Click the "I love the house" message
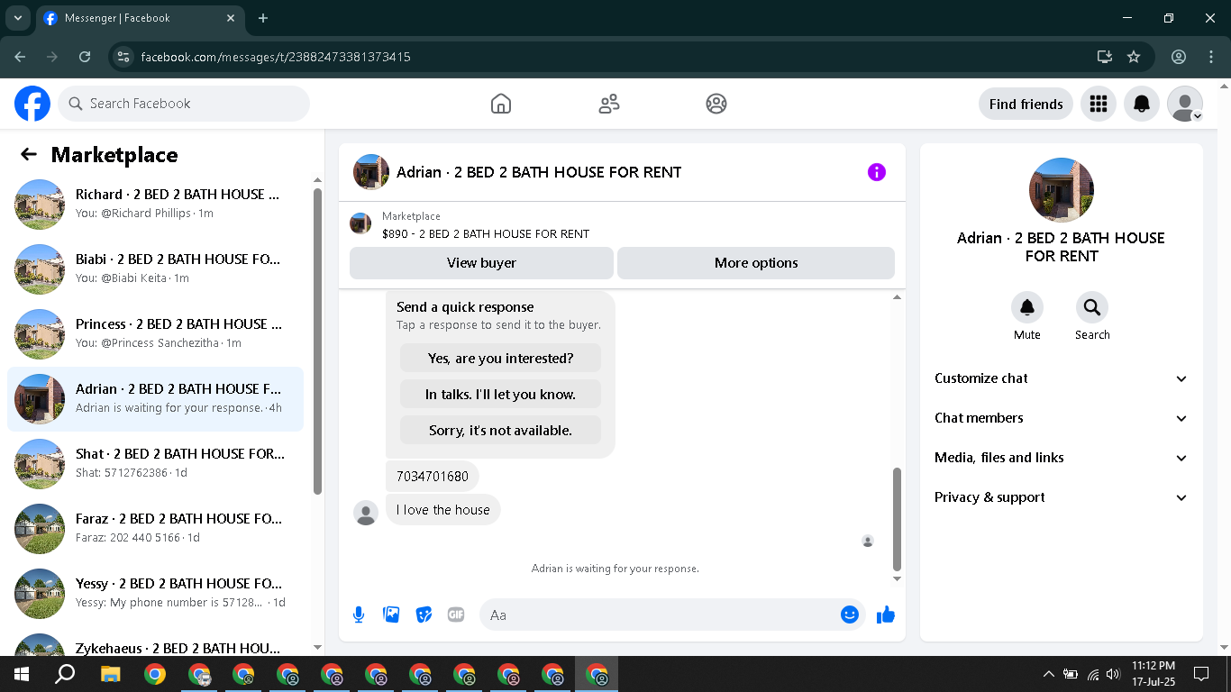The image size is (1231, 692). tap(443, 510)
